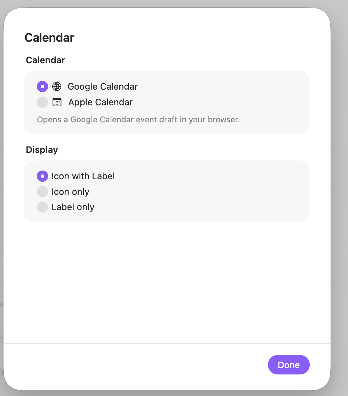Select the Apple Calendar radio button
The height and width of the screenshot is (396, 348).
(42, 102)
